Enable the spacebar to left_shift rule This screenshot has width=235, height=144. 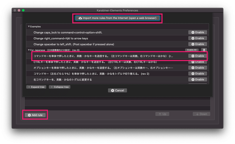198,44
